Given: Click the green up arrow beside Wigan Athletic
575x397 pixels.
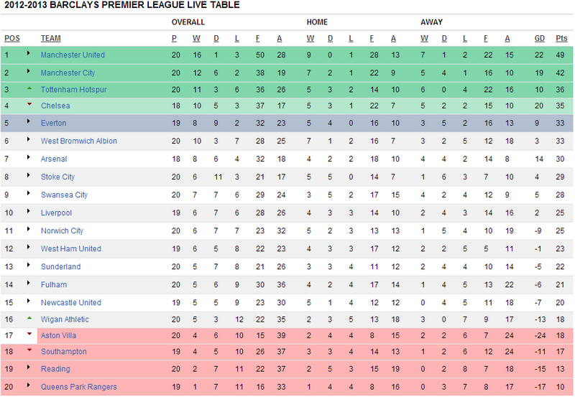Looking at the screenshot, I should (x=29, y=318).
